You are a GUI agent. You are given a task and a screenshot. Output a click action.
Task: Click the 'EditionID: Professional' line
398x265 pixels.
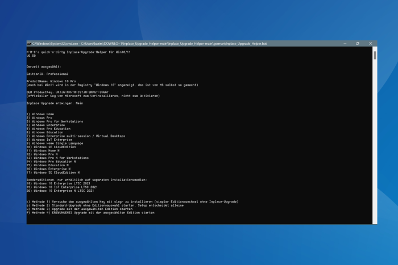47,74
